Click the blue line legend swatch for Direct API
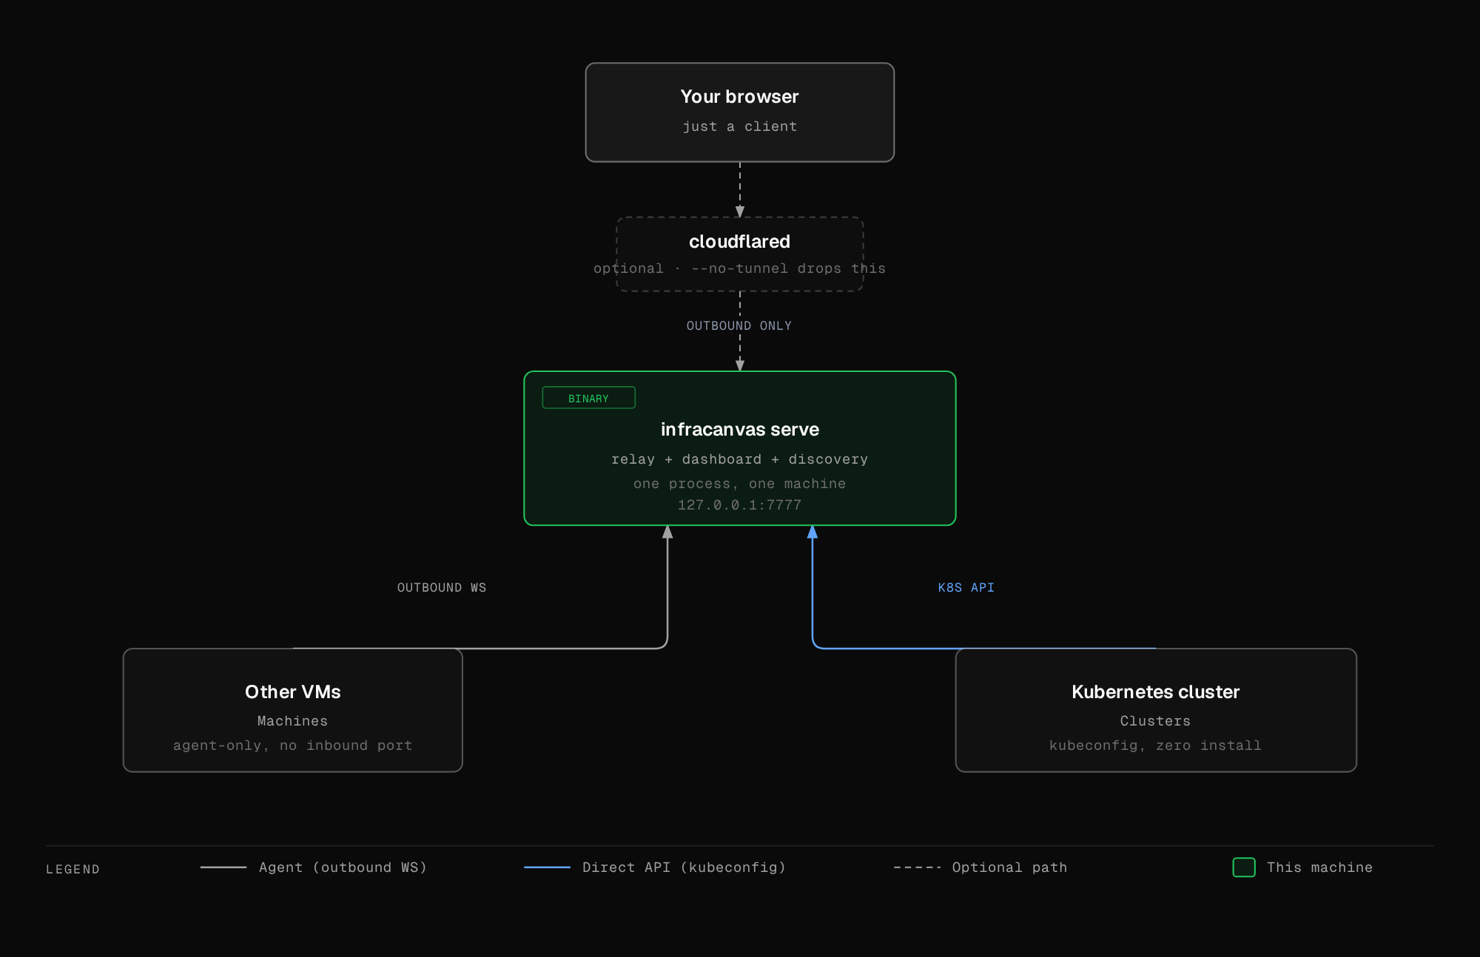Screen dimensions: 1480x957 [547, 868]
